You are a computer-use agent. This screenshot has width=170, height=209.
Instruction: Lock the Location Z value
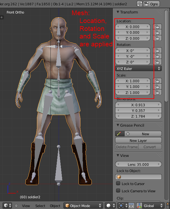[157, 38]
